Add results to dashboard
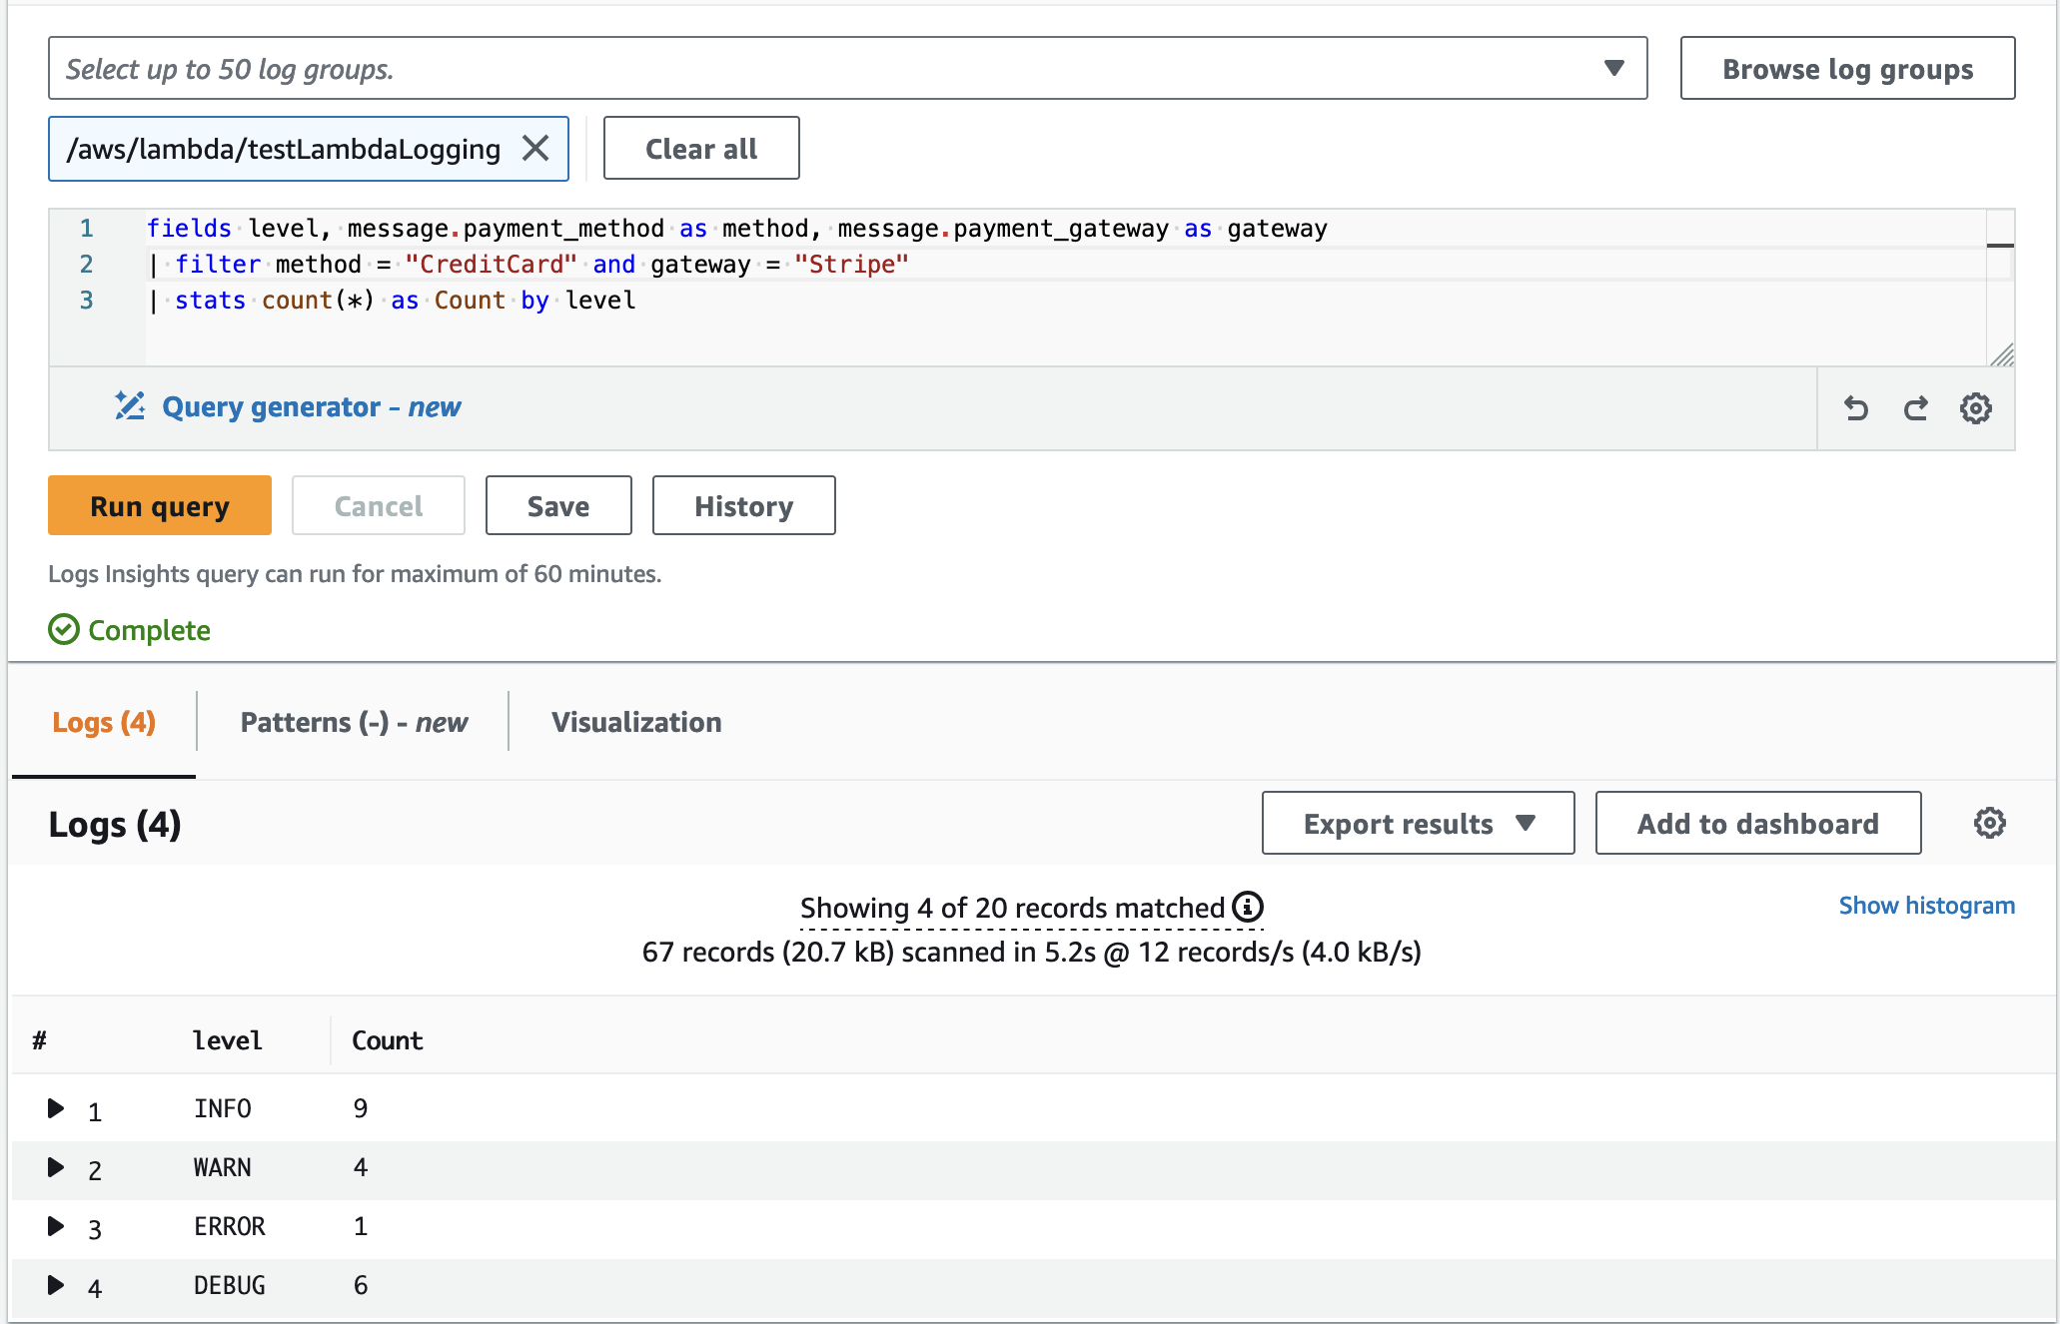This screenshot has height=1324, width=2060. click(1758, 823)
